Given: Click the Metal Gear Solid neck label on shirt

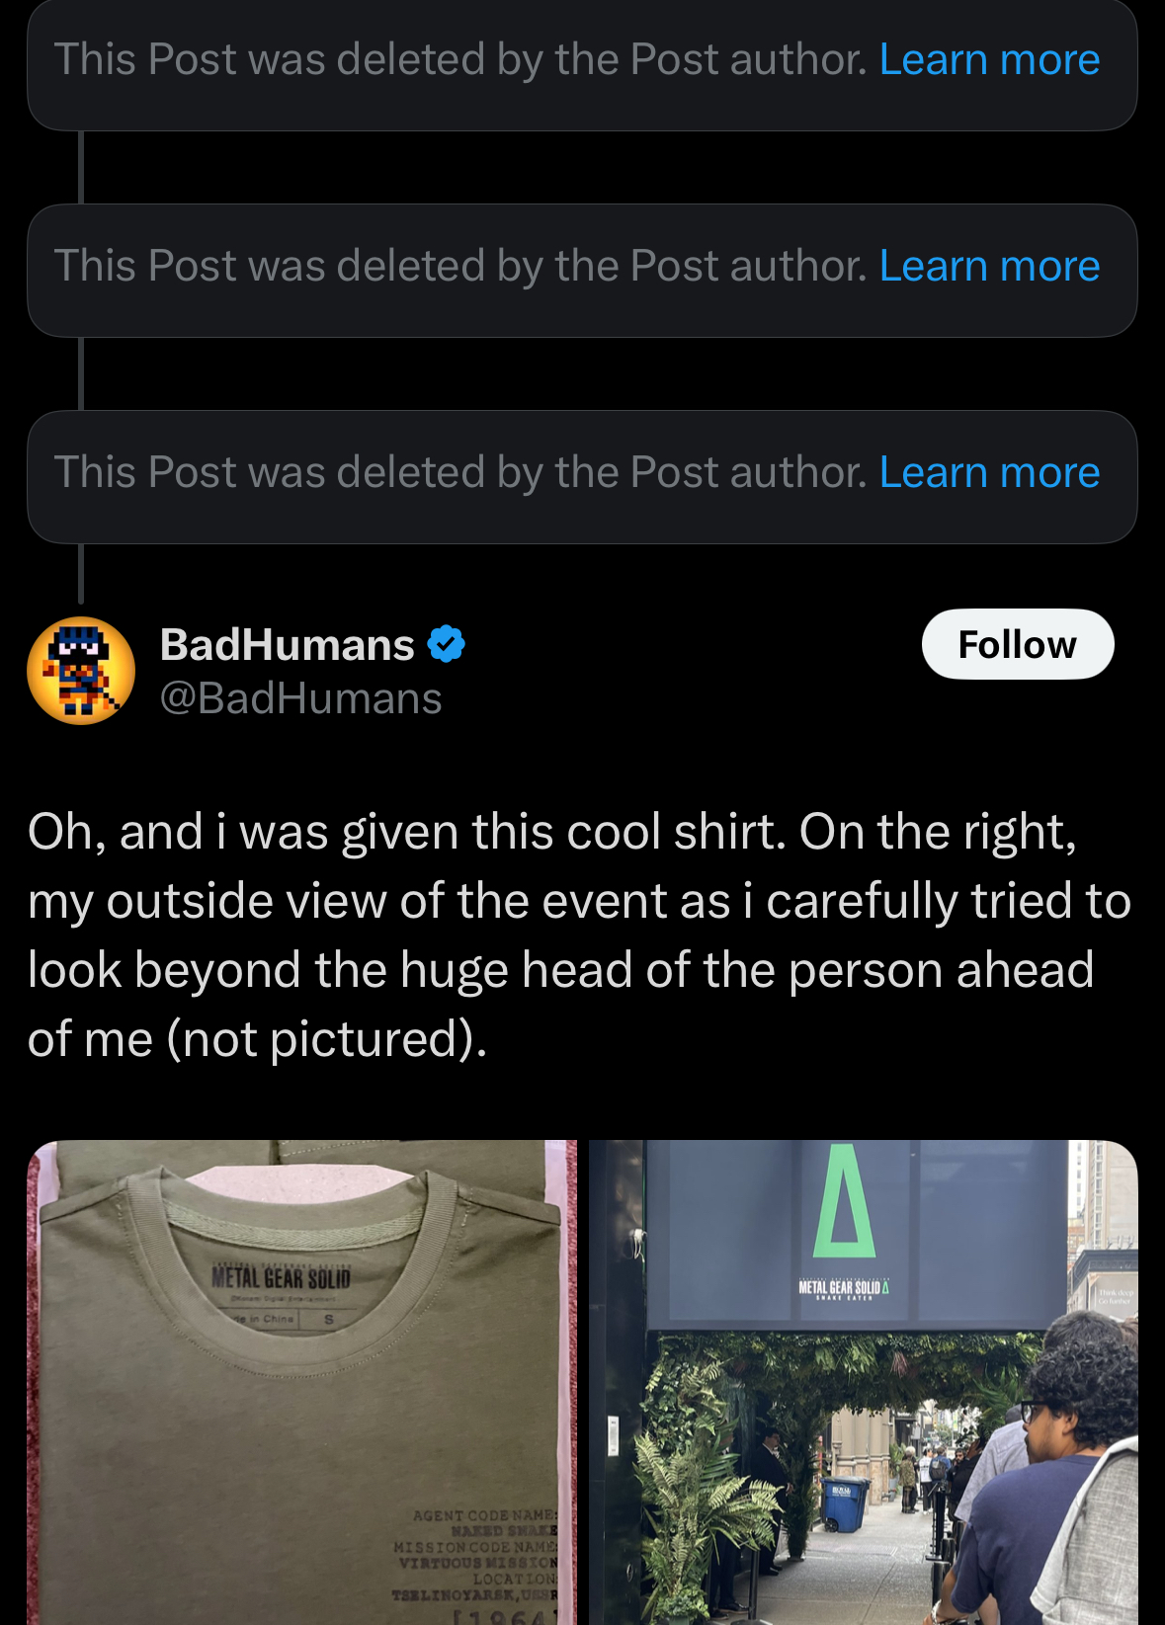Looking at the screenshot, I should point(282,1278).
